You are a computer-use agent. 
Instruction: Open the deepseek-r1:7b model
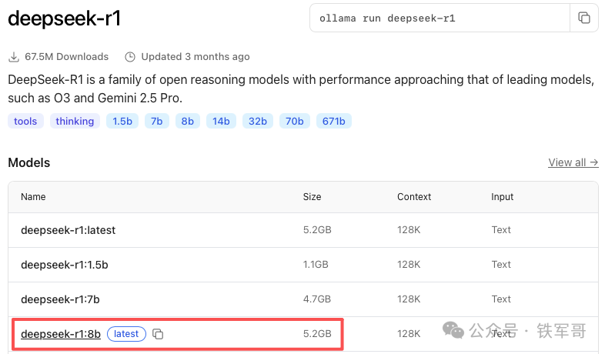(60, 299)
